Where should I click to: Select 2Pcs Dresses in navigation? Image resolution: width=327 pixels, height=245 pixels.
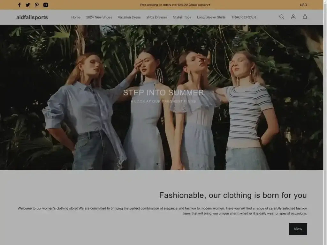(157, 17)
